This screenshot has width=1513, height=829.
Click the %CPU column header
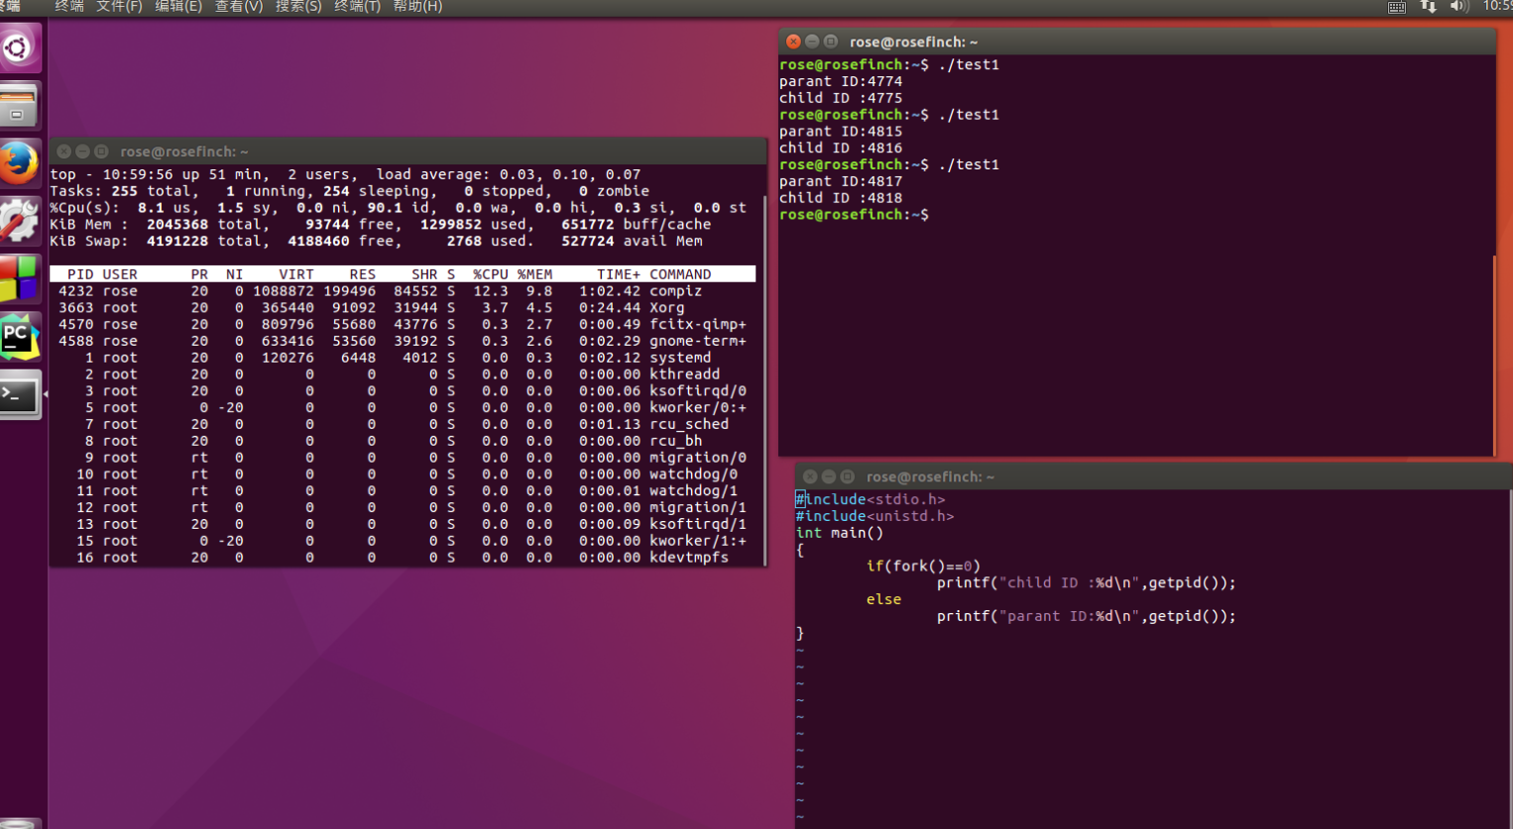click(490, 274)
